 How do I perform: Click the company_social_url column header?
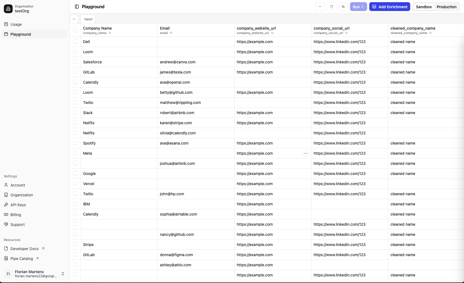click(x=350, y=30)
